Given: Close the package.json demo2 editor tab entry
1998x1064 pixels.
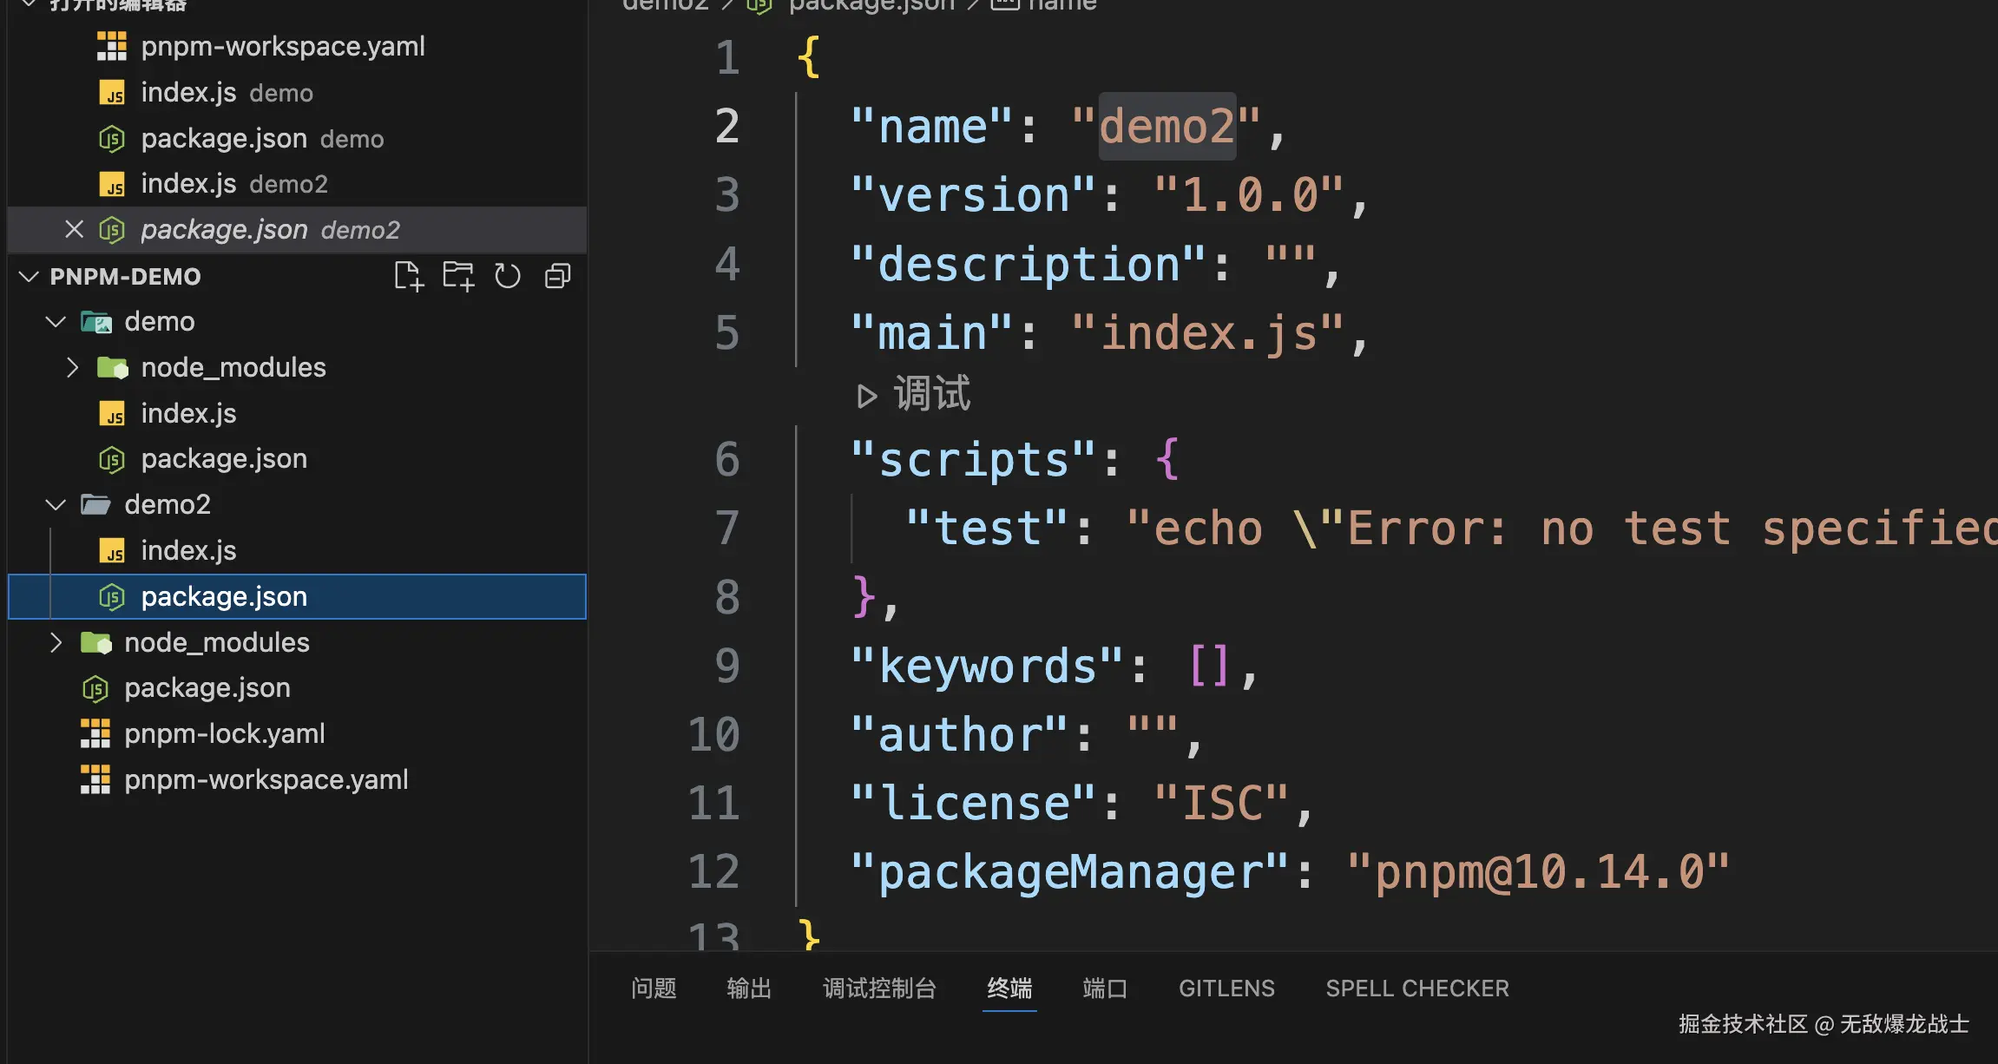Looking at the screenshot, I should point(75,229).
